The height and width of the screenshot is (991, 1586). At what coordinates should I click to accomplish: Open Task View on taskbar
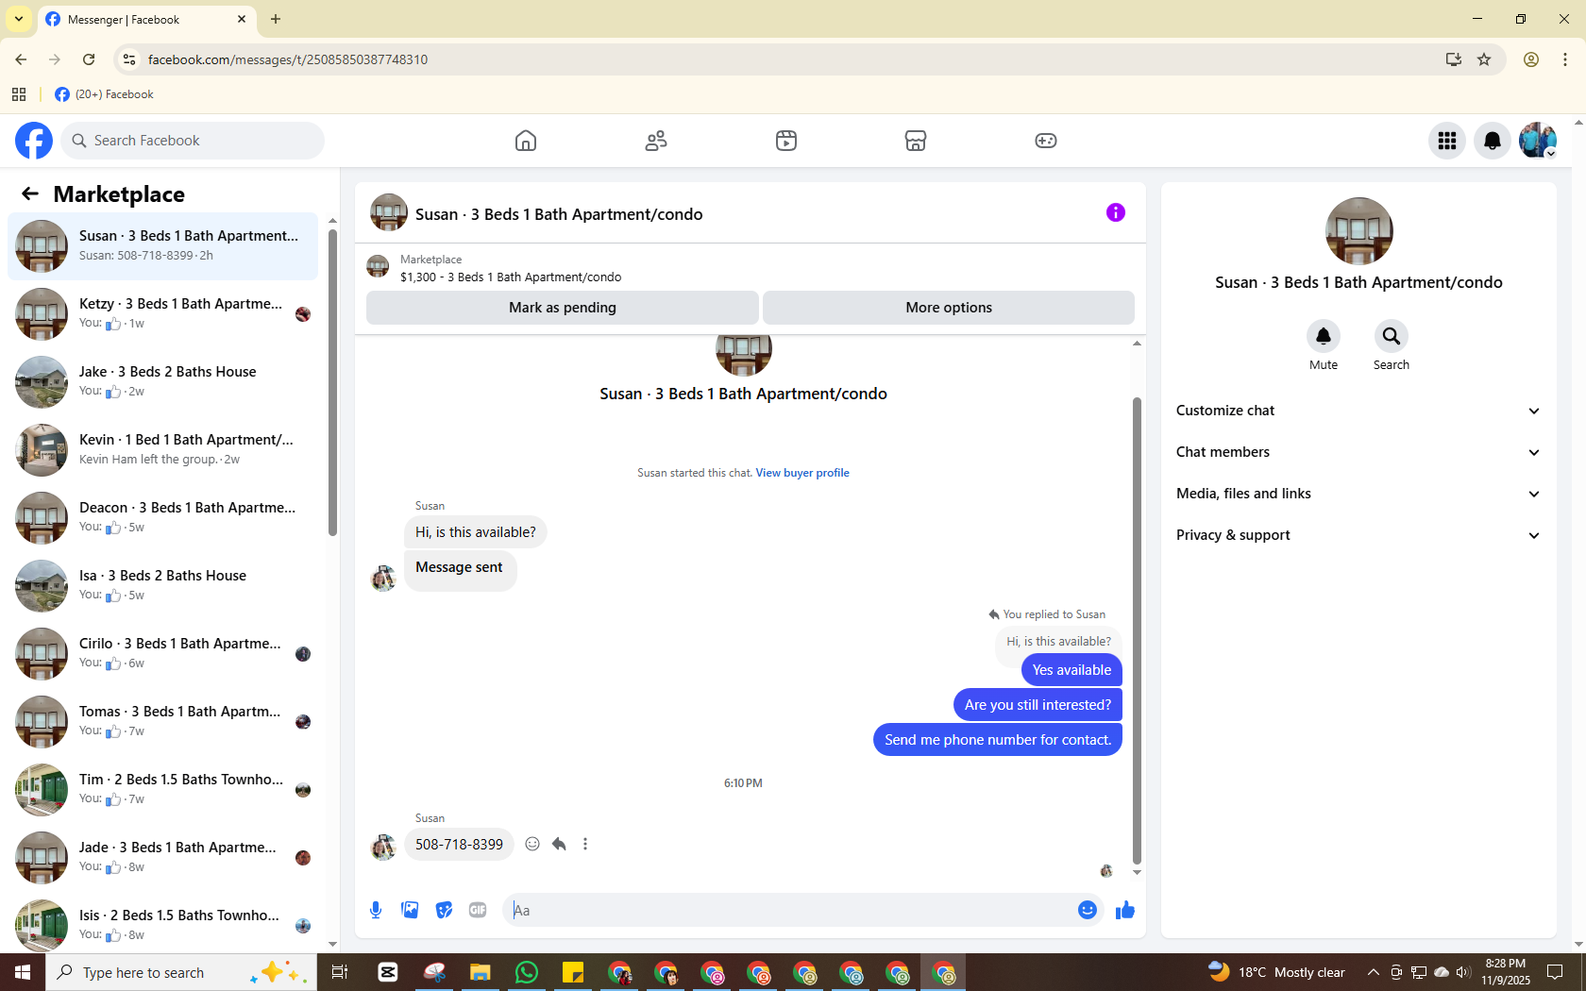[340, 972]
